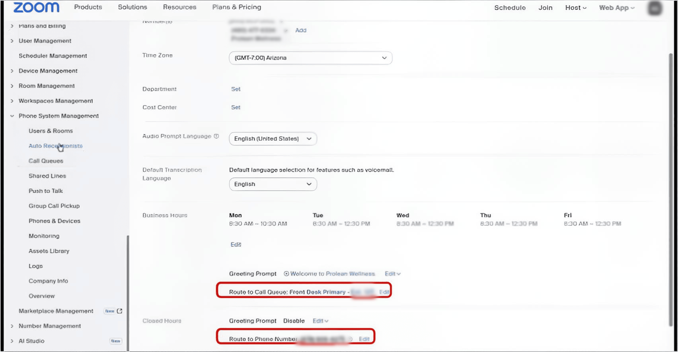Open Edit dropdown for Closed Hours greeting
678x352 pixels.
point(320,321)
